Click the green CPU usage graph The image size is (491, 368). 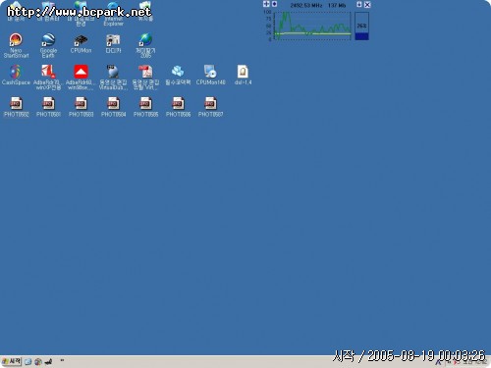click(312, 26)
